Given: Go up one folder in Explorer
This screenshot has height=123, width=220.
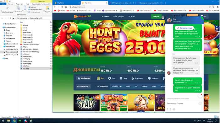Looking at the screenshot, I should coord(10,18).
